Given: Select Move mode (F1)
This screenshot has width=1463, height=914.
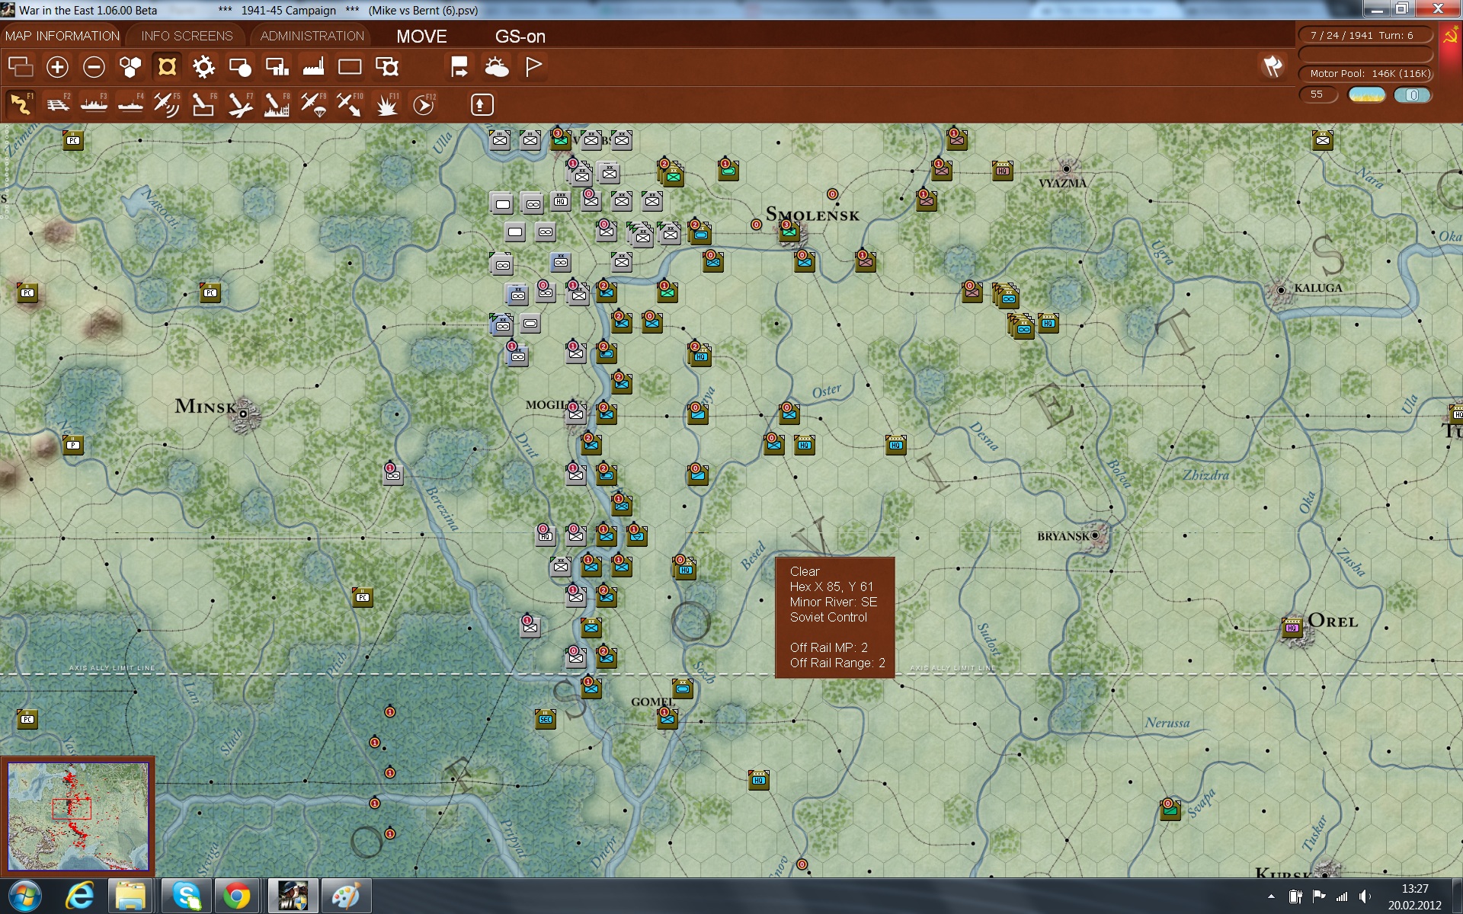Looking at the screenshot, I should [x=21, y=104].
